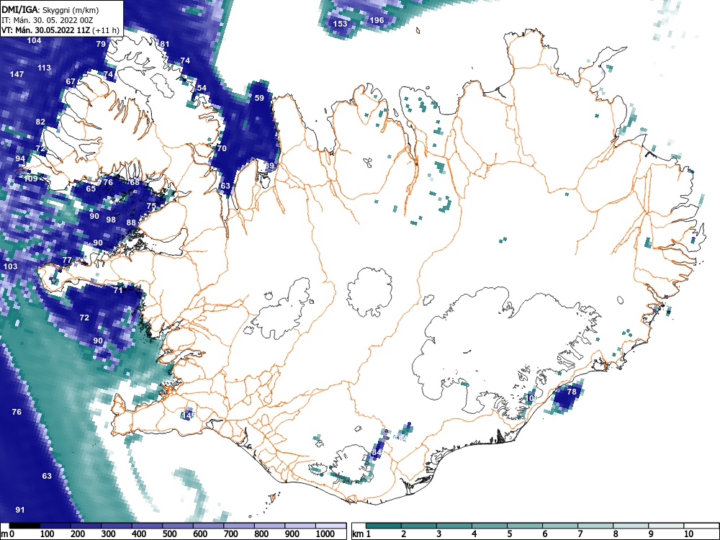Image resolution: width=720 pixels, height=540 pixels.
Task: Click the visibility value 82 on the map
Action: click(40, 122)
